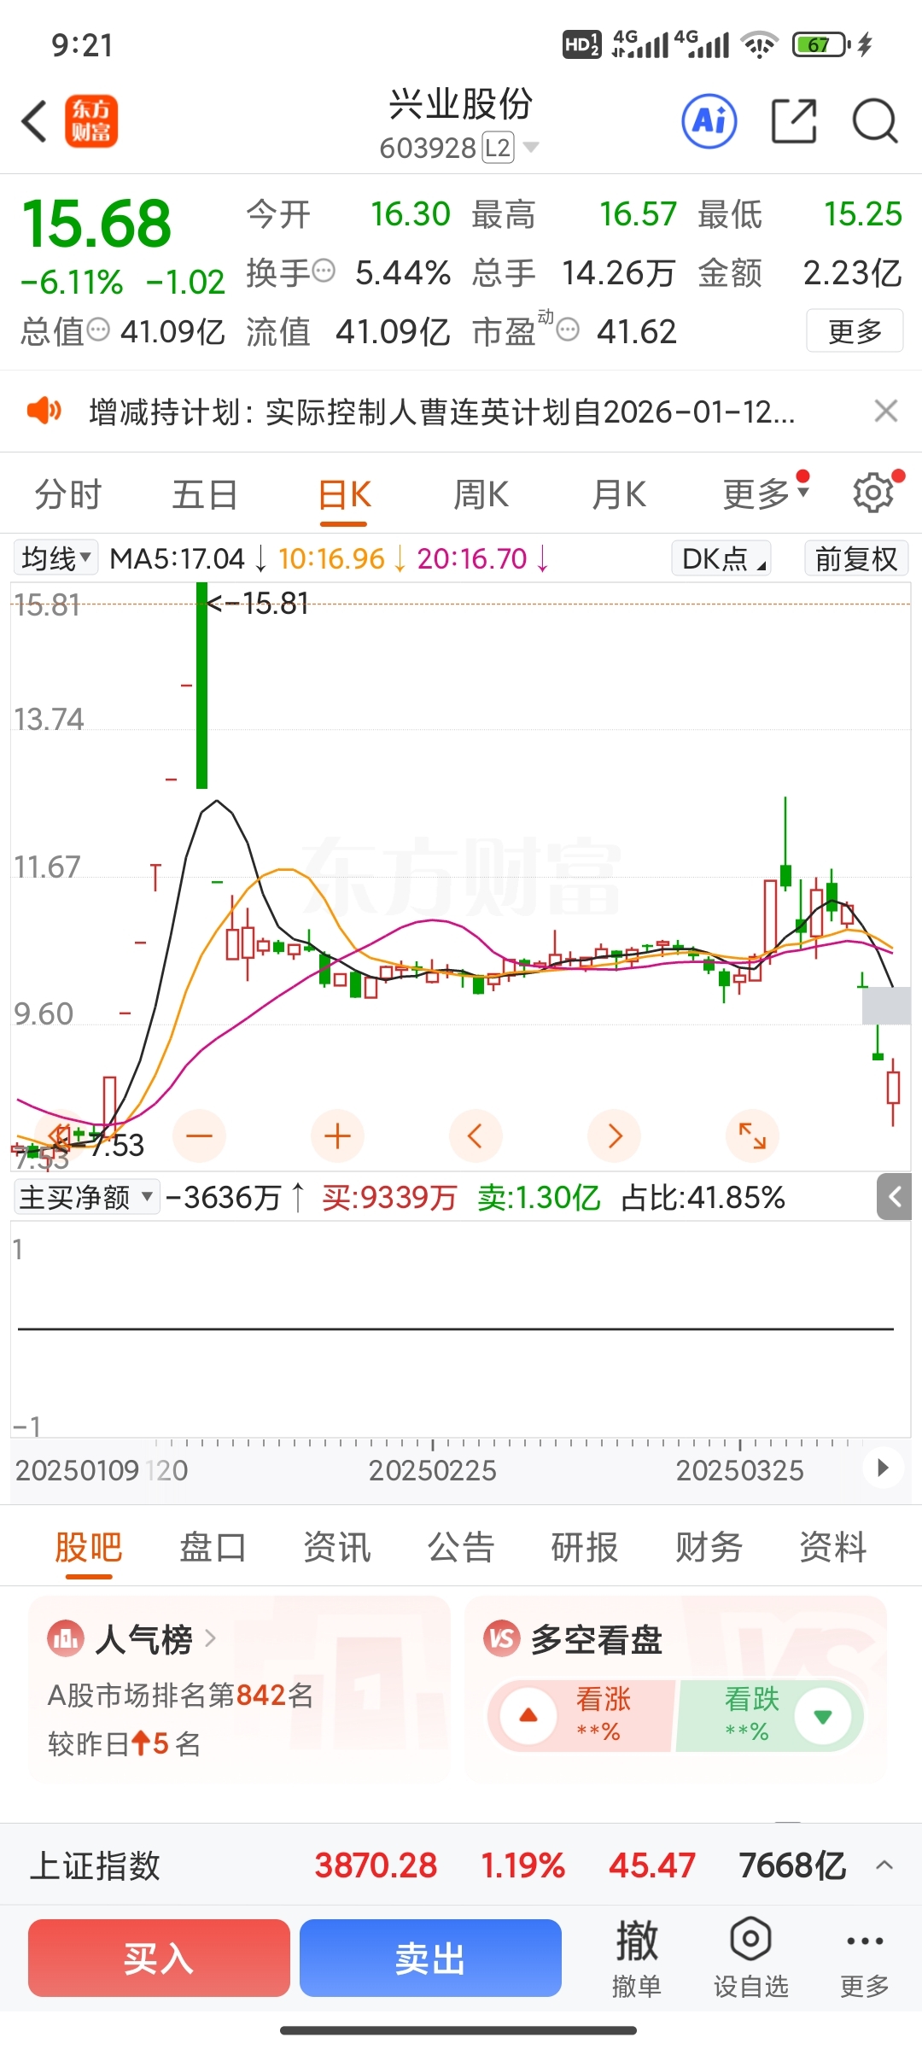Switch to the 资料 tab
Image resolution: width=922 pixels, height=2049 pixels.
(832, 1546)
